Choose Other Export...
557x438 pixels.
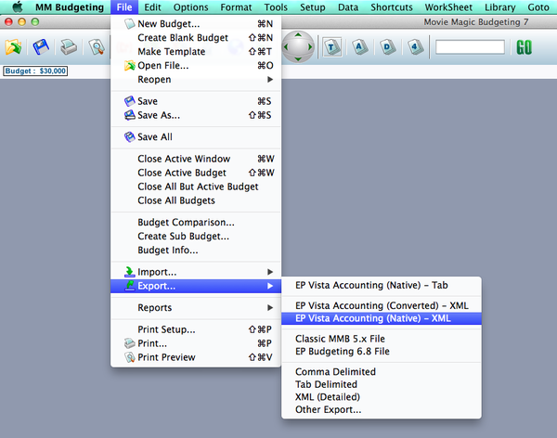[x=382, y=409]
